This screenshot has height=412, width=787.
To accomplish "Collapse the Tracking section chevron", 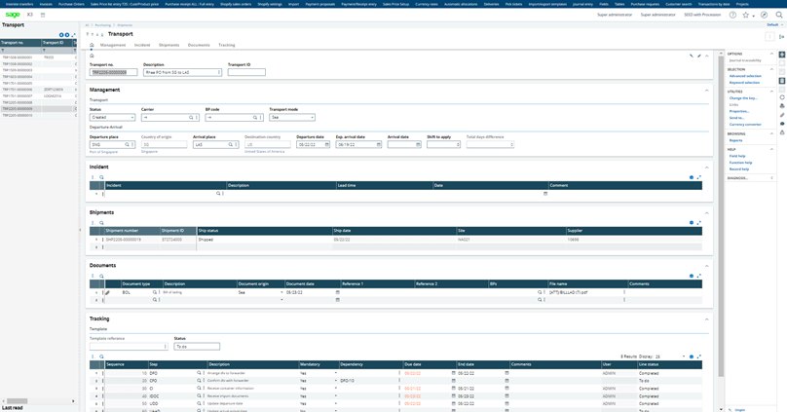I will [707, 318].
